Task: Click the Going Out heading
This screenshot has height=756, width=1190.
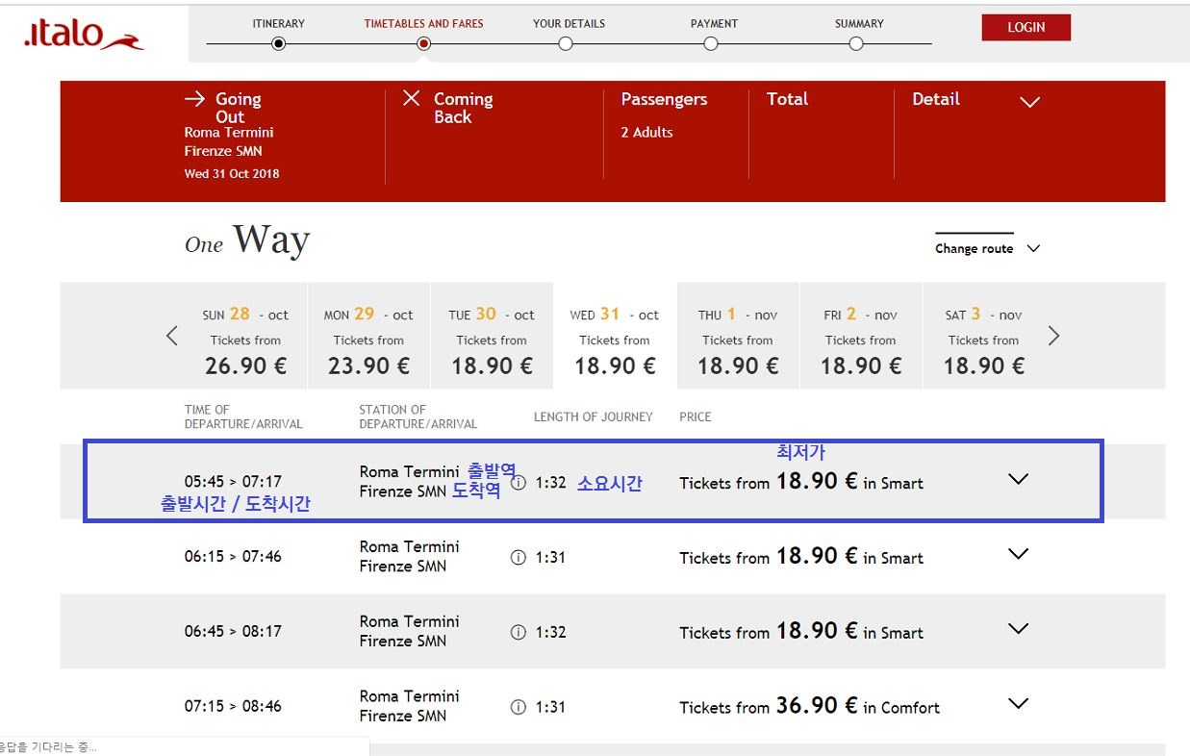Action: (238, 108)
